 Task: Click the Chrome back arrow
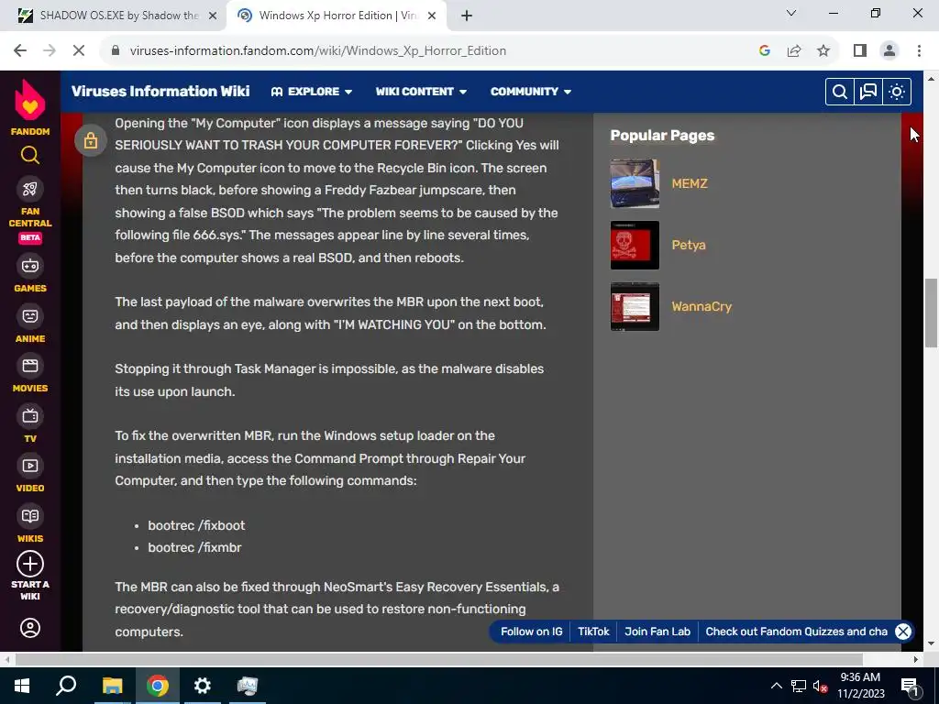click(x=20, y=51)
